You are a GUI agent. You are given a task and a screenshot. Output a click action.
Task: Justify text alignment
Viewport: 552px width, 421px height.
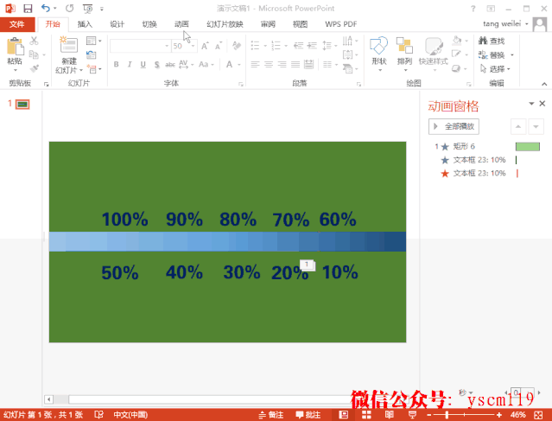[295, 64]
